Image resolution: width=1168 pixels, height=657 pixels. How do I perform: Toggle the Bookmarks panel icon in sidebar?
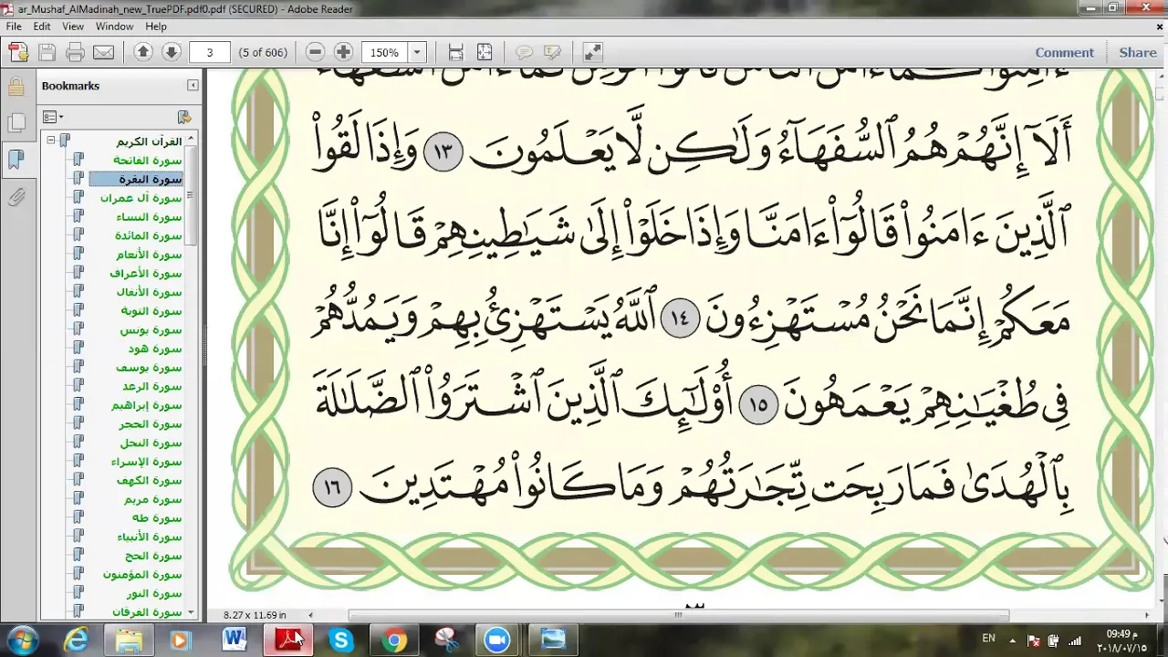point(16,159)
